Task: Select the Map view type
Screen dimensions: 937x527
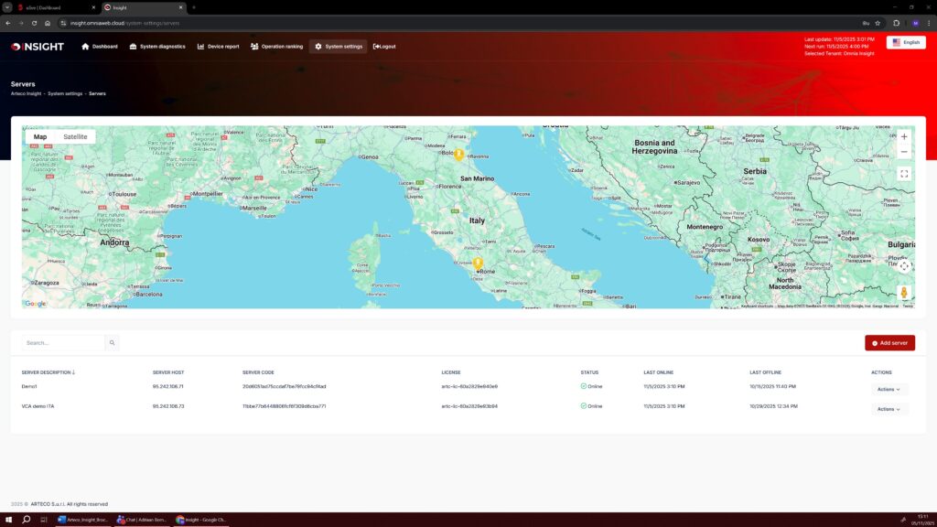Action: pyautogui.click(x=40, y=136)
